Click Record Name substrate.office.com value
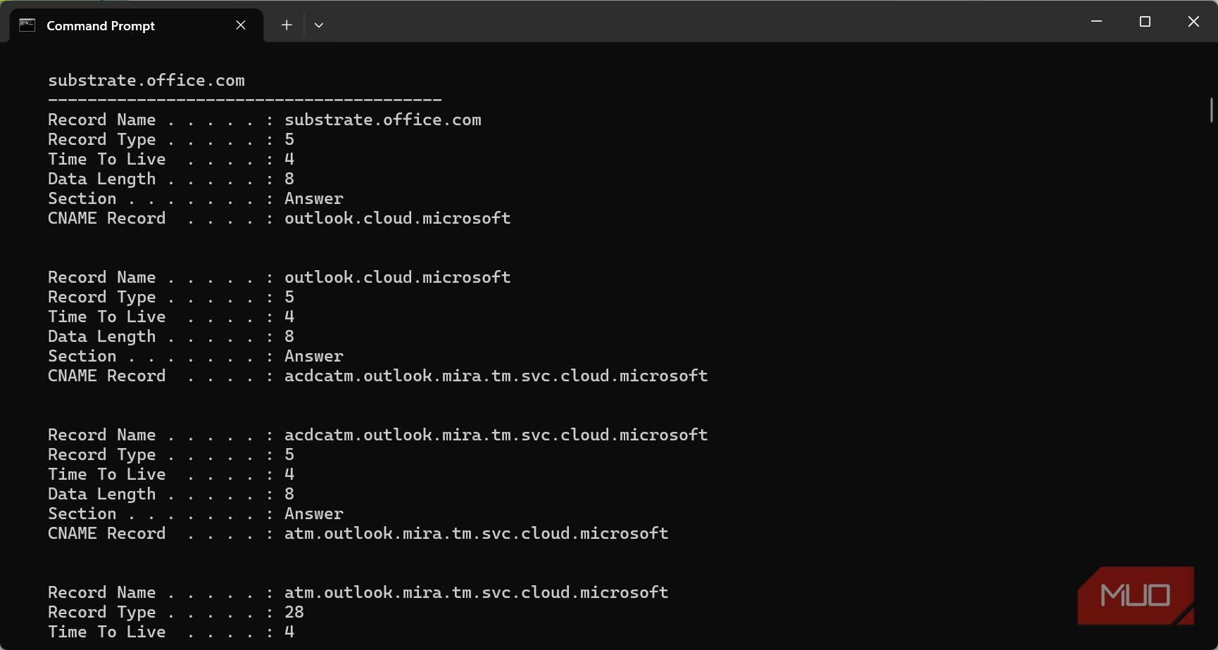This screenshot has width=1218, height=650. coord(383,120)
